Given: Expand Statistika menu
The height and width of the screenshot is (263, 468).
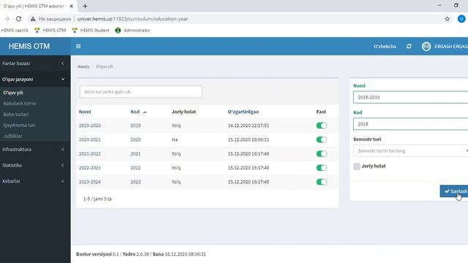Looking at the screenshot, I should (35, 165).
